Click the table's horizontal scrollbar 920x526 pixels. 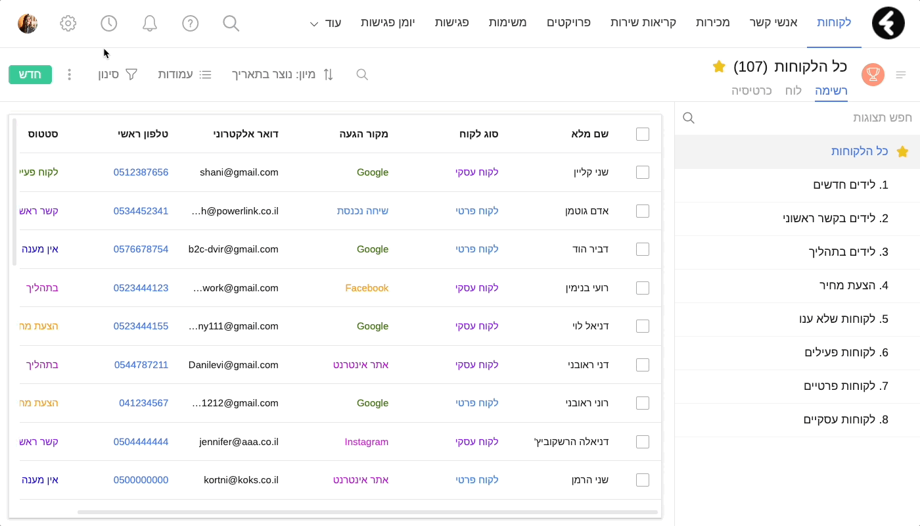pyautogui.click(x=367, y=512)
